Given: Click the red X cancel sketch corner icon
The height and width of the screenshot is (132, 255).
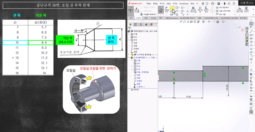Looking at the screenshot, I should [242, 30].
